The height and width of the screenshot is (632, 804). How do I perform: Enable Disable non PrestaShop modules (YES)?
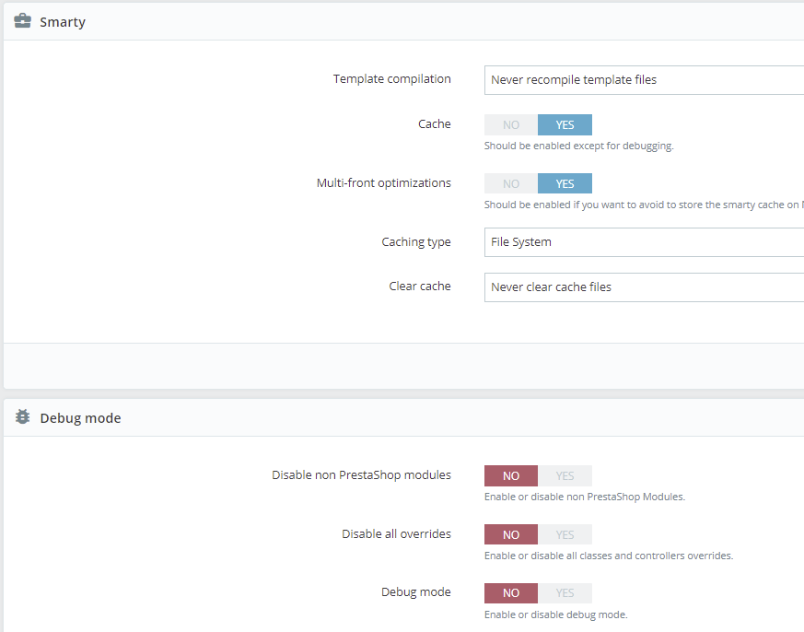565,476
